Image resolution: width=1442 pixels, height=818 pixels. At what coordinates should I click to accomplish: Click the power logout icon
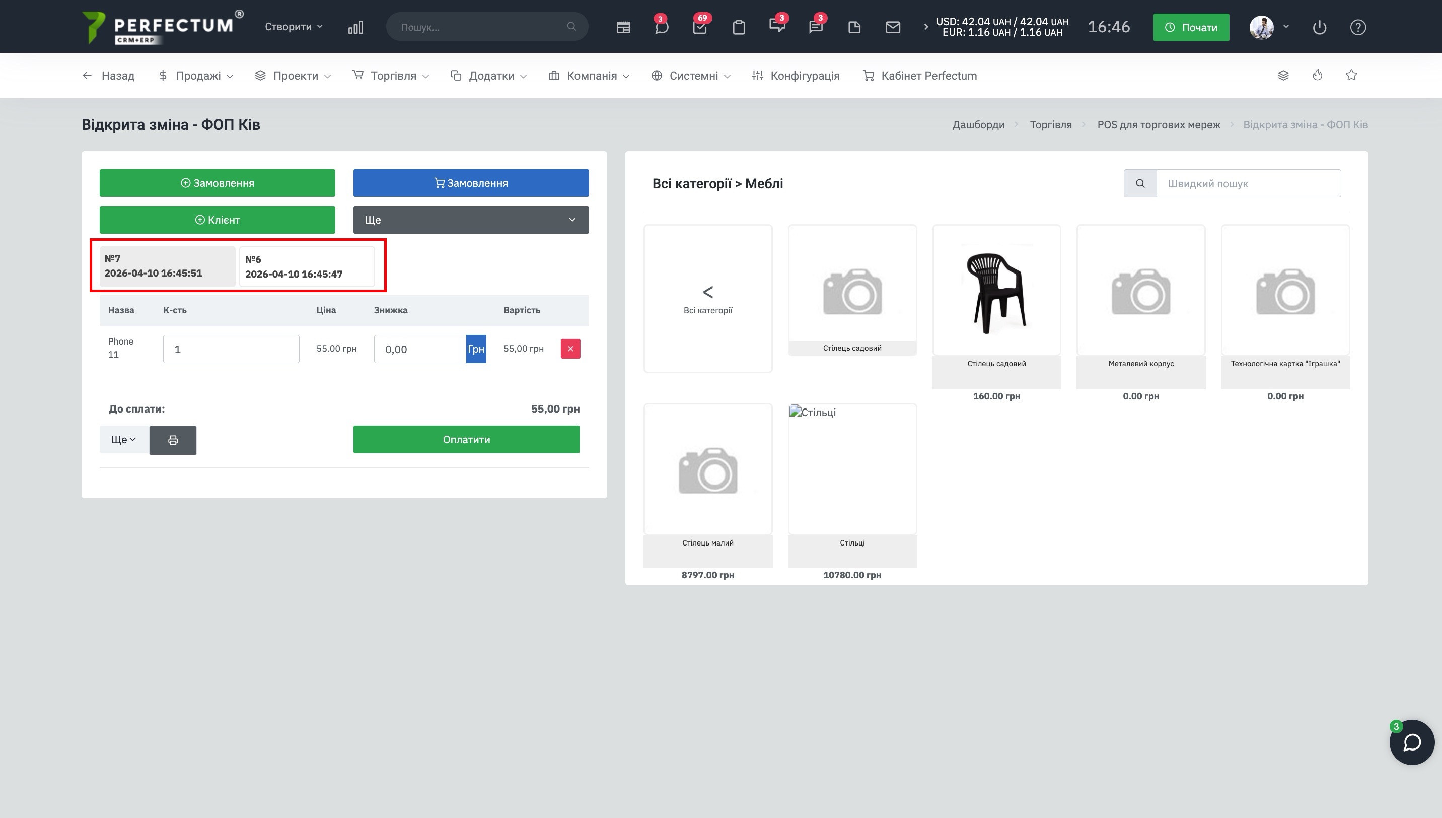coord(1319,27)
